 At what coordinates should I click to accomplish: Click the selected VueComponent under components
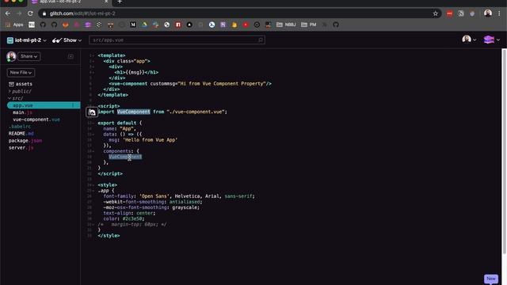pyautogui.click(x=125, y=157)
